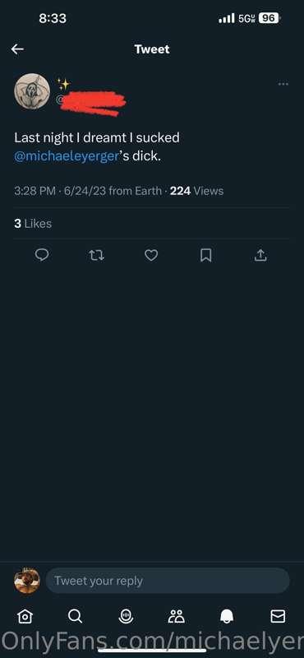Open the Spaces microphone tab
This screenshot has height=658, width=304.
pos(126,616)
